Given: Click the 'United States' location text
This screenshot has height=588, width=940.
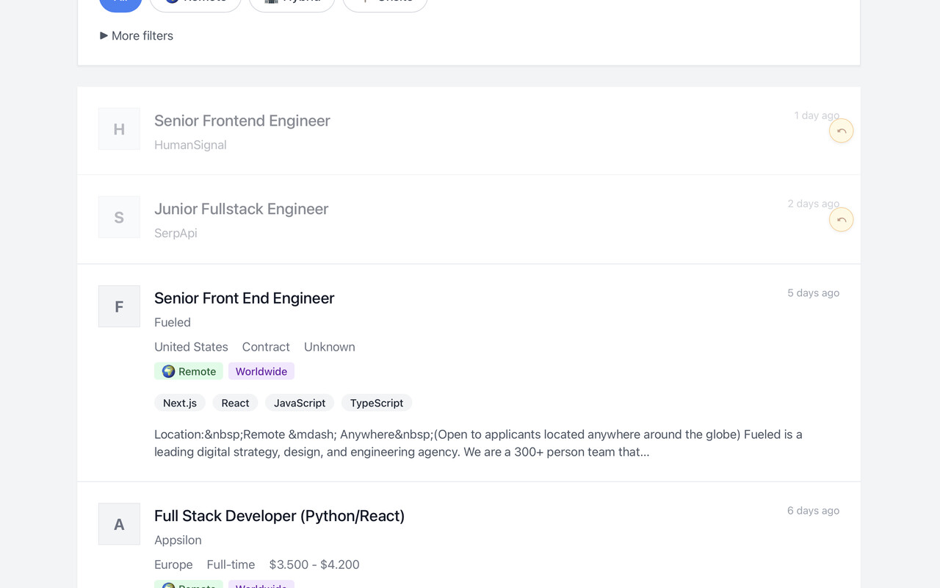Looking at the screenshot, I should pyautogui.click(x=191, y=347).
